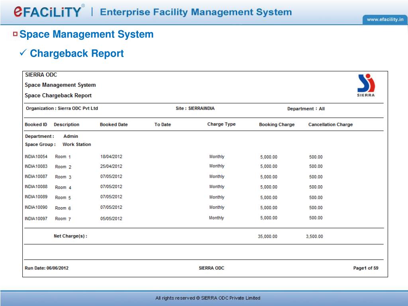
Task: Click the To Date column header
Action: 163,124
